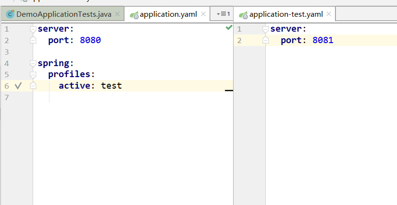
Task: Click the gutter checkmark icon on line 6
Action: pyautogui.click(x=18, y=86)
